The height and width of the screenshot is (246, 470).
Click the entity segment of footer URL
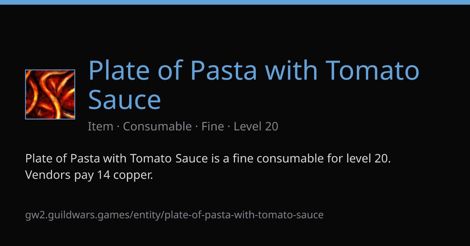pyautogui.click(x=148, y=215)
